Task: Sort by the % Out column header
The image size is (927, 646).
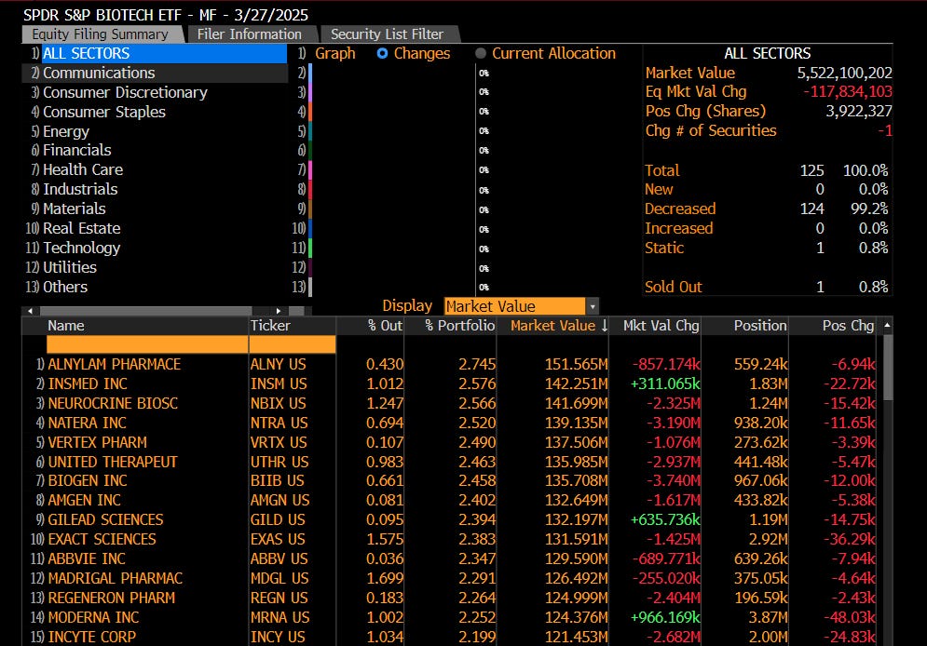Action: (x=370, y=326)
